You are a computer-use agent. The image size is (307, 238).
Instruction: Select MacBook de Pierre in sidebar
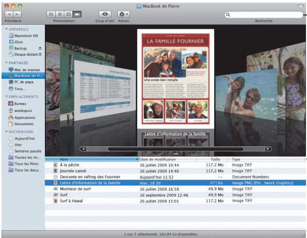(23, 76)
